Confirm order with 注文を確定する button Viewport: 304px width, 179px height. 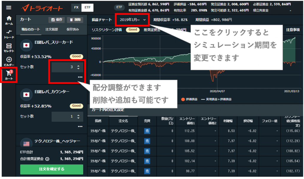[x=52, y=169]
